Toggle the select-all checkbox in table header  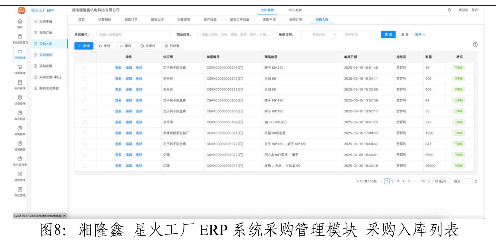tap(85, 57)
